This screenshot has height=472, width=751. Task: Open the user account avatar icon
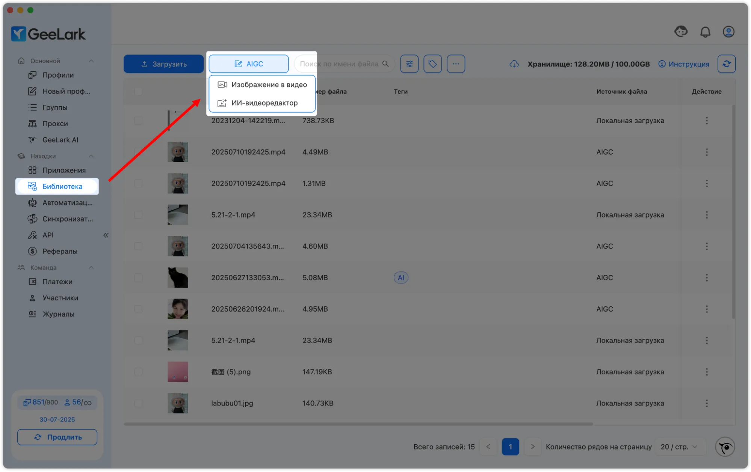pyautogui.click(x=728, y=32)
